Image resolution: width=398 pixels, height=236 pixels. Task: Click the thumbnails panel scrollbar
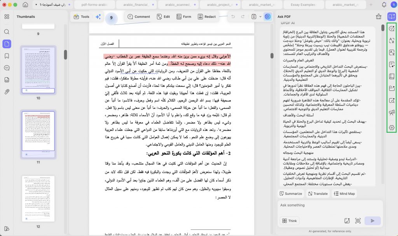click(x=65, y=54)
